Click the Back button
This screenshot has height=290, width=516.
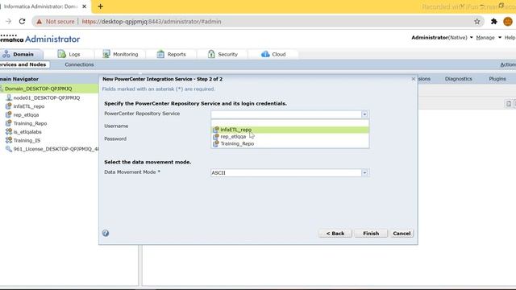(335, 234)
